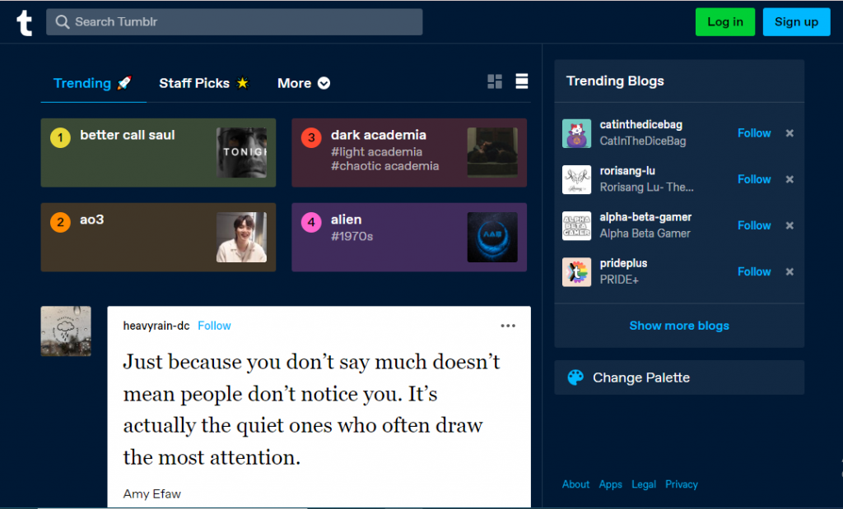The width and height of the screenshot is (843, 509).
Task: Switch to grid view layout icon
Action: click(495, 81)
